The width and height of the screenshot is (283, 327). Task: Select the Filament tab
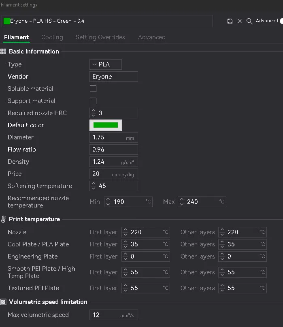pos(16,37)
